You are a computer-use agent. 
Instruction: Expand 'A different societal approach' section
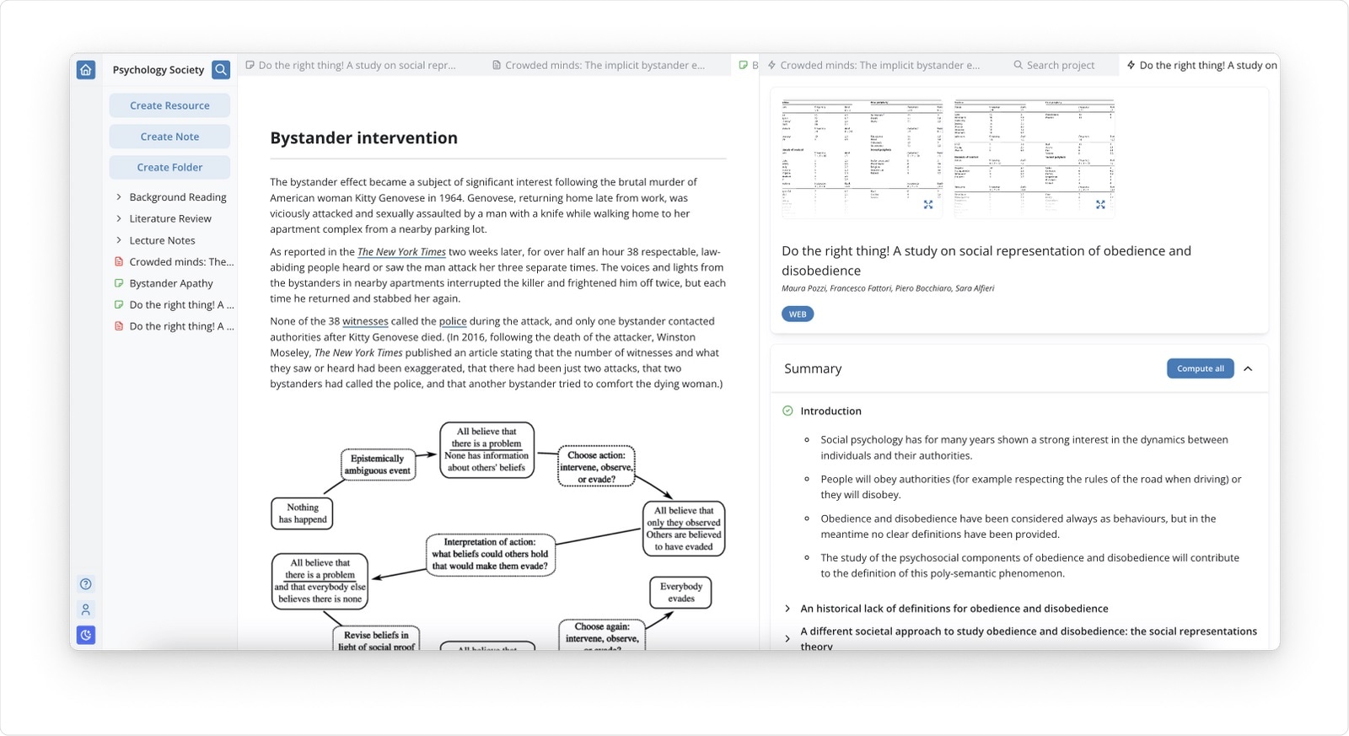tap(787, 639)
